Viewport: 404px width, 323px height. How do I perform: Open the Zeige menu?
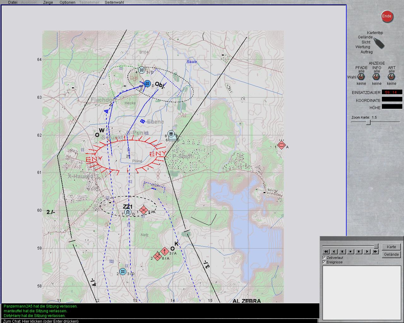48,3
